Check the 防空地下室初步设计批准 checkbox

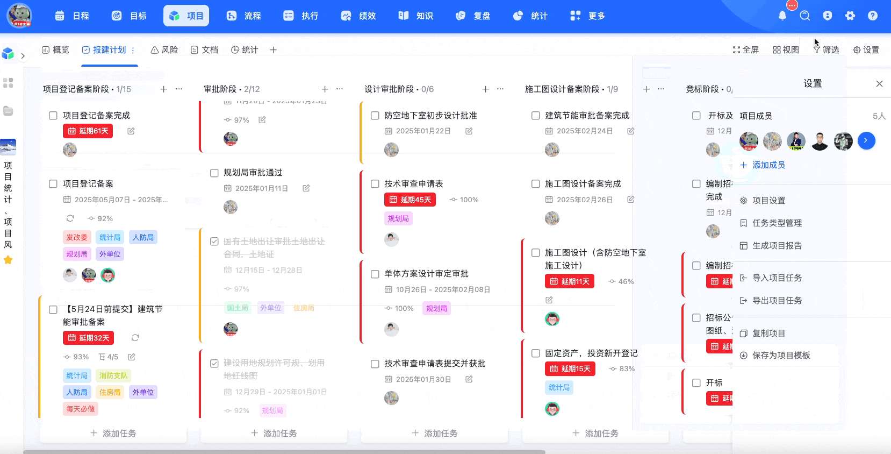pos(375,116)
